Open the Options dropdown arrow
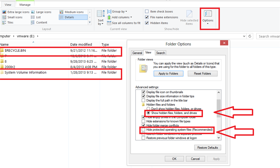This screenshot has width=280, height=168. [x=208, y=23]
